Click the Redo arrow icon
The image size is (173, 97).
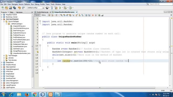pyautogui.click(x=23, y=8)
